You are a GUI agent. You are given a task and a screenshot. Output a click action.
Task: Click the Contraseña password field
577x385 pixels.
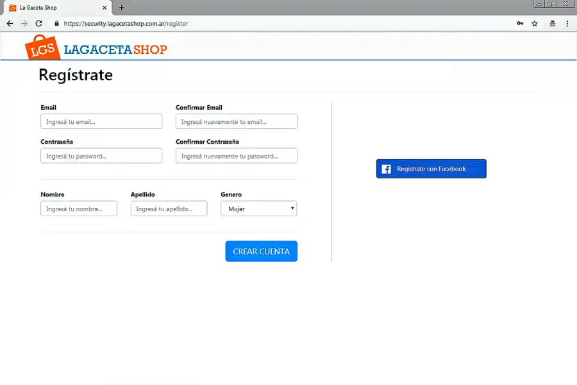coord(101,155)
